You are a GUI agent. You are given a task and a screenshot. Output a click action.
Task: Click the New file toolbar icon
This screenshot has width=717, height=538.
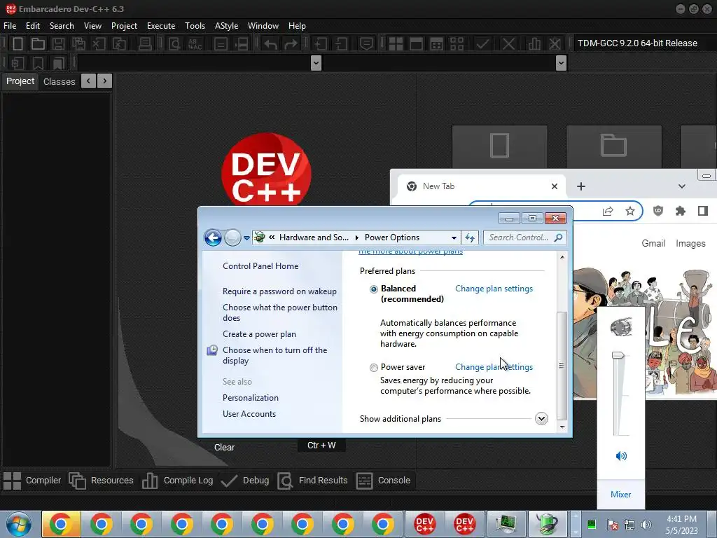(18, 44)
